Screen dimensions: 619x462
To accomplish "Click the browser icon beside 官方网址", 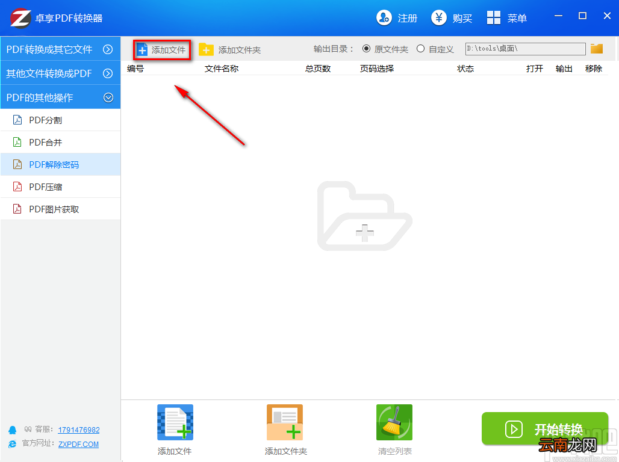I will pos(13,444).
